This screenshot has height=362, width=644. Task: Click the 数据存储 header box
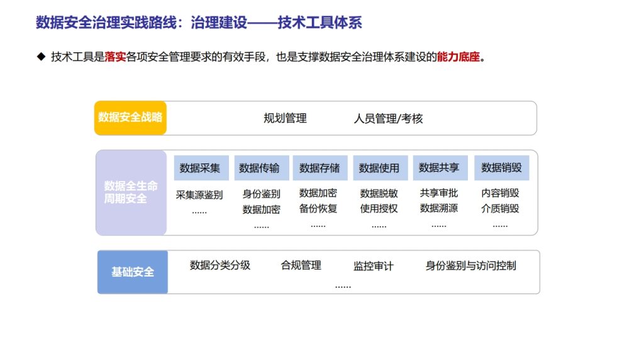[x=320, y=168]
